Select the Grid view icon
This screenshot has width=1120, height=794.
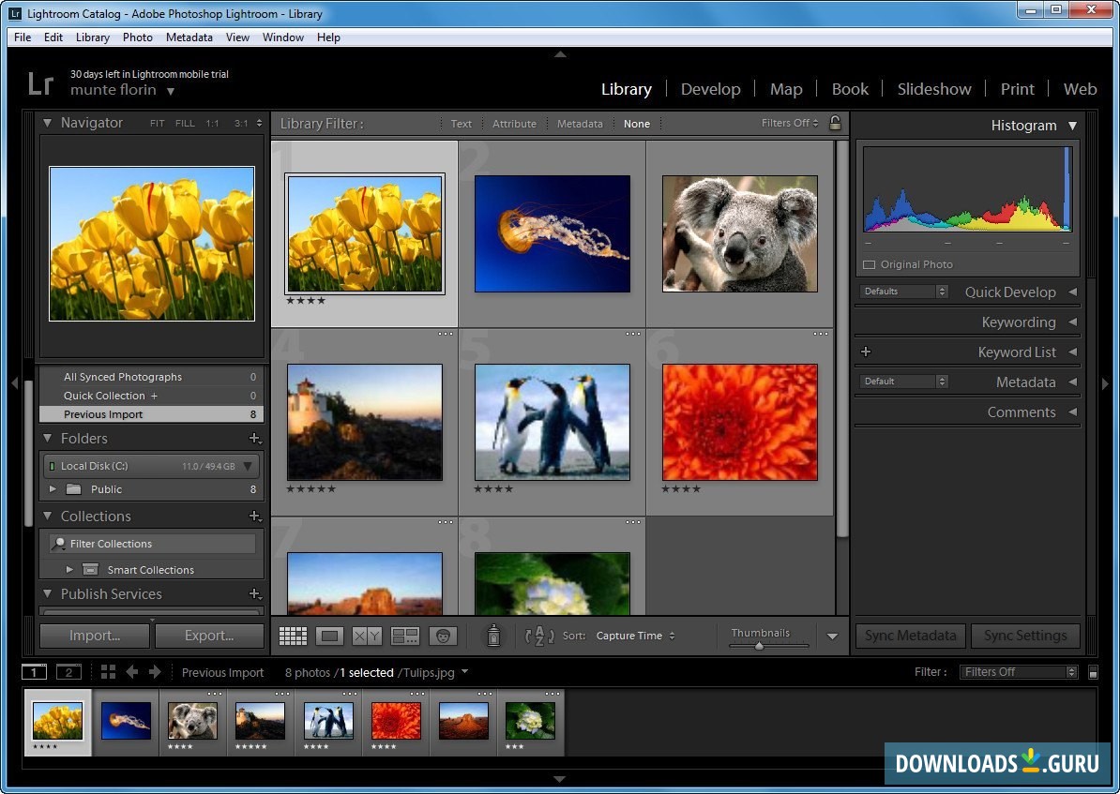pyautogui.click(x=293, y=635)
